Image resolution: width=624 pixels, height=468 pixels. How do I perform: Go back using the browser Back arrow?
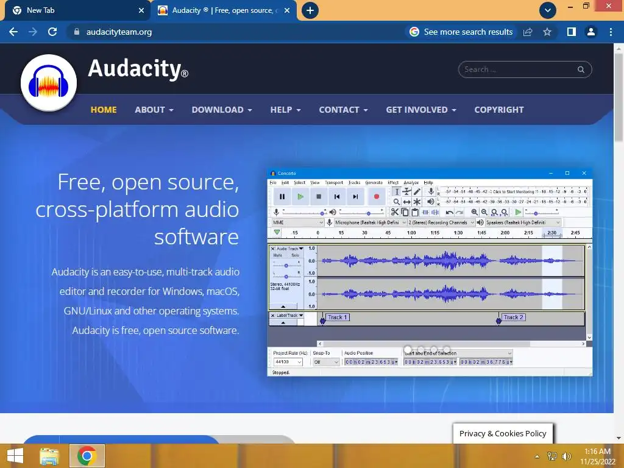[13, 32]
